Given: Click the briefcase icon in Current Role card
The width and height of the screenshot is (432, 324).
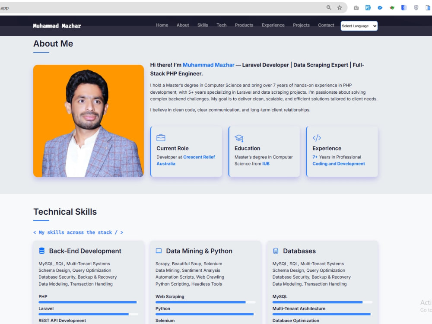Looking at the screenshot, I should coord(161,137).
